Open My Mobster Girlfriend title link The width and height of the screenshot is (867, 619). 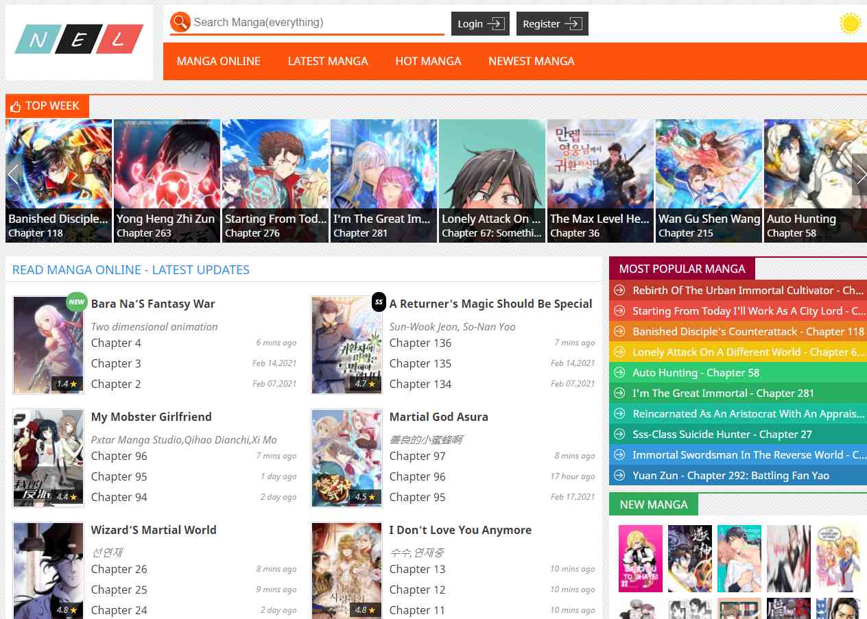[152, 417]
